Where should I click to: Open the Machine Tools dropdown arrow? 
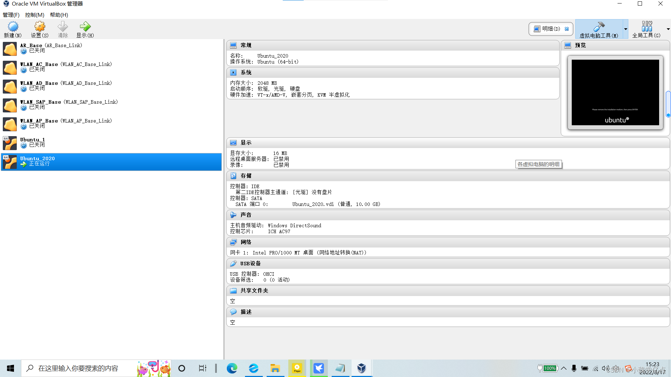pyautogui.click(x=626, y=29)
